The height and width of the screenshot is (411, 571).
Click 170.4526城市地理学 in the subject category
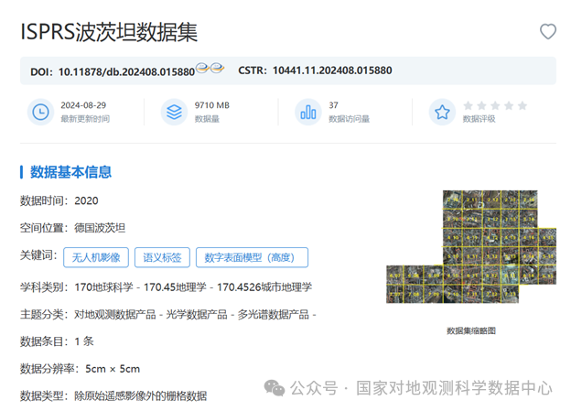[264, 287]
